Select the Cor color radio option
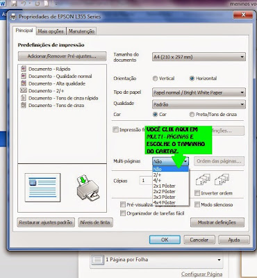The height and width of the screenshot is (278, 257). point(155,114)
